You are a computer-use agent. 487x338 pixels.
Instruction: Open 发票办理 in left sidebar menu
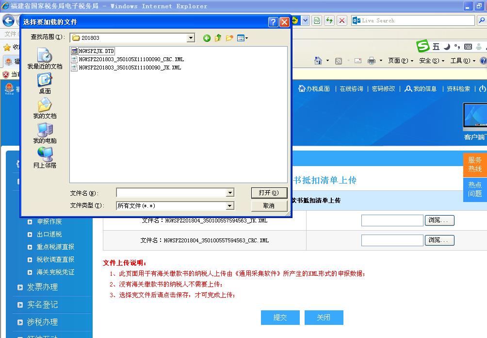pos(42,287)
